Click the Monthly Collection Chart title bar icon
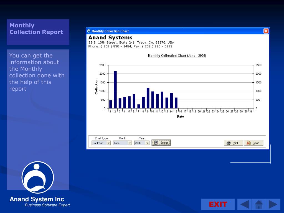The height and width of the screenshot is (213, 284). pyautogui.click(x=89, y=31)
